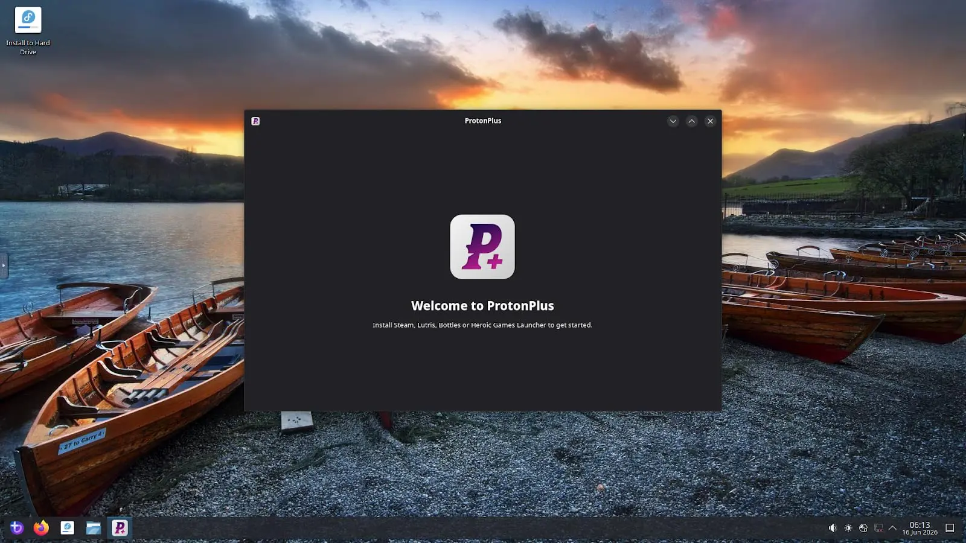
Task: Close the ProtonPlus window
Action: tap(710, 121)
